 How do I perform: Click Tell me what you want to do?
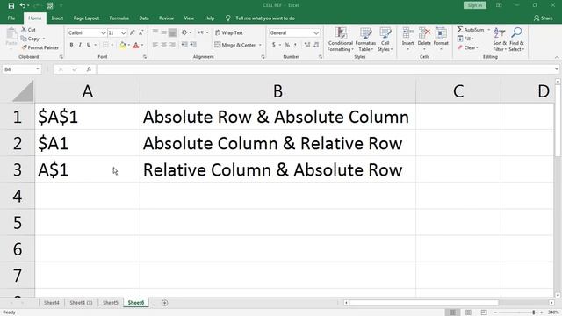pyautogui.click(x=265, y=18)
